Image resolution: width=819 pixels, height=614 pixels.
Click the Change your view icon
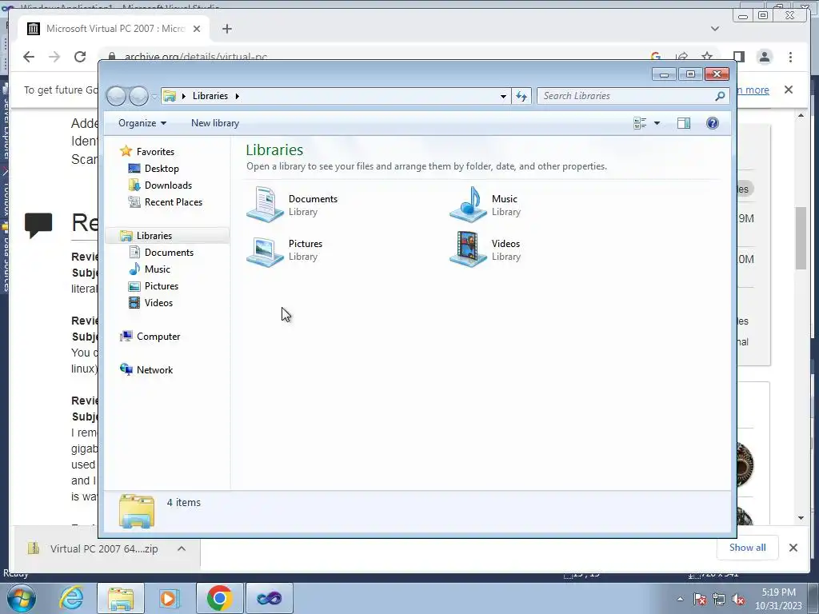point(640,123)
